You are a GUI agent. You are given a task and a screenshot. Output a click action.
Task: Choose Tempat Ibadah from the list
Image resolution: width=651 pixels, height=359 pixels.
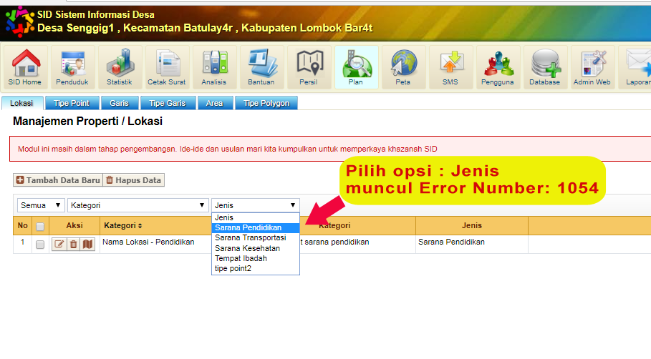pos(256,258)
